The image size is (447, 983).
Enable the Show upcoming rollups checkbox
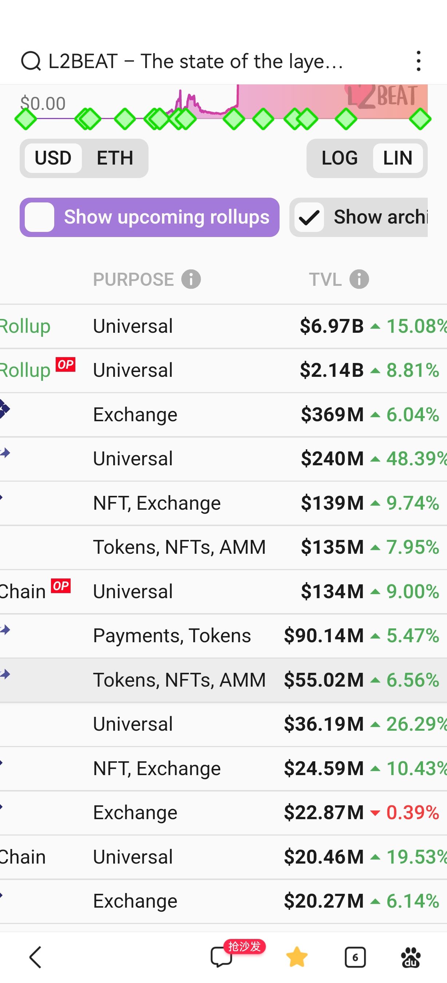pos(39,217)
